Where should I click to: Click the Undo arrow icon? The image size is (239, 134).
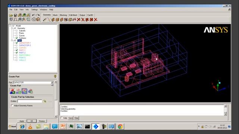(34, 15)
